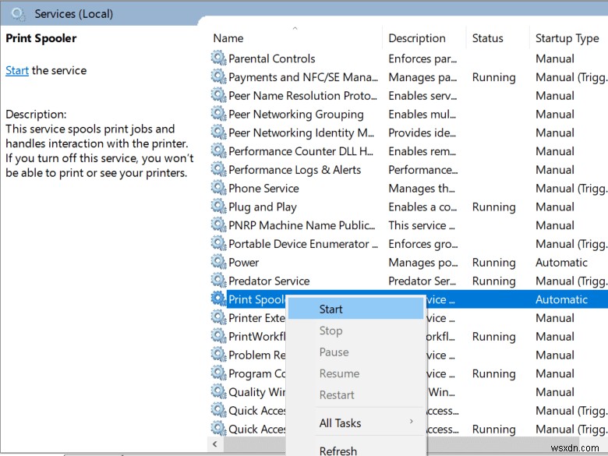Click the Start the service link
The image size is (608, 456).
point(17,71)
